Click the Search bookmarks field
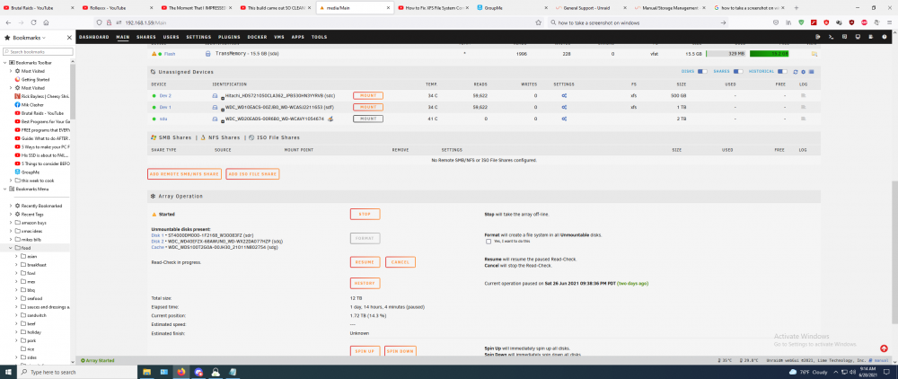 coord(38,51)
